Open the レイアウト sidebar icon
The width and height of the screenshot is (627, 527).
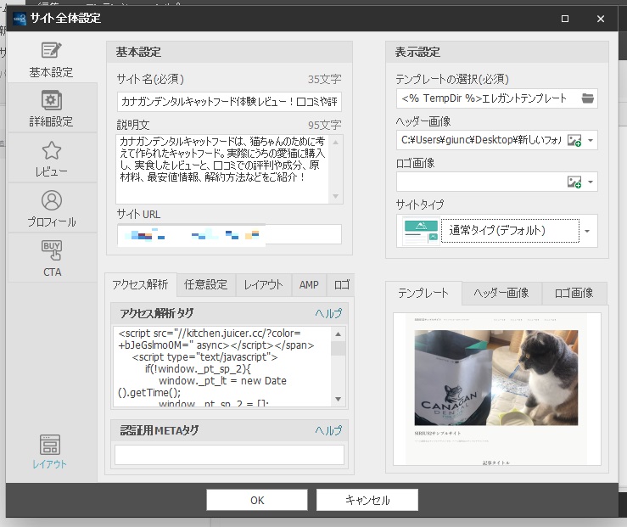click(49, 451)
